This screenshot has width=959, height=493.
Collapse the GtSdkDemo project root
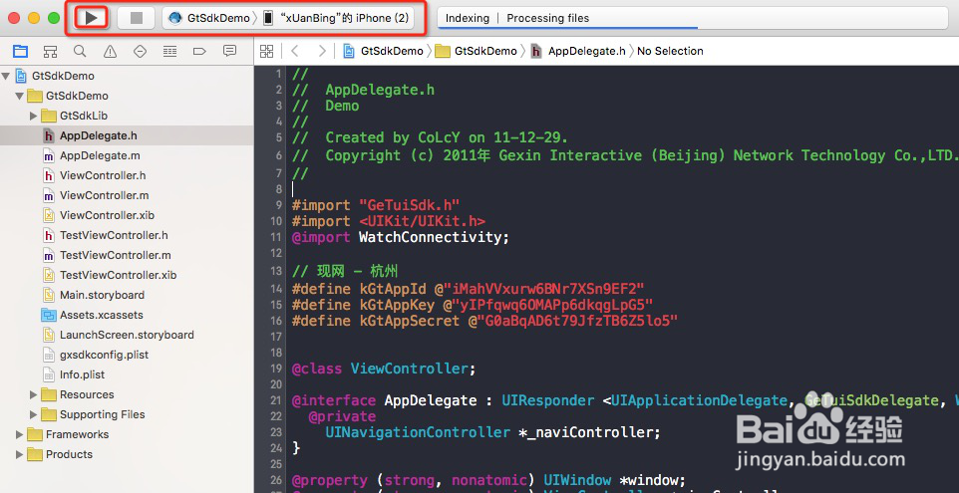pos(7,76)
